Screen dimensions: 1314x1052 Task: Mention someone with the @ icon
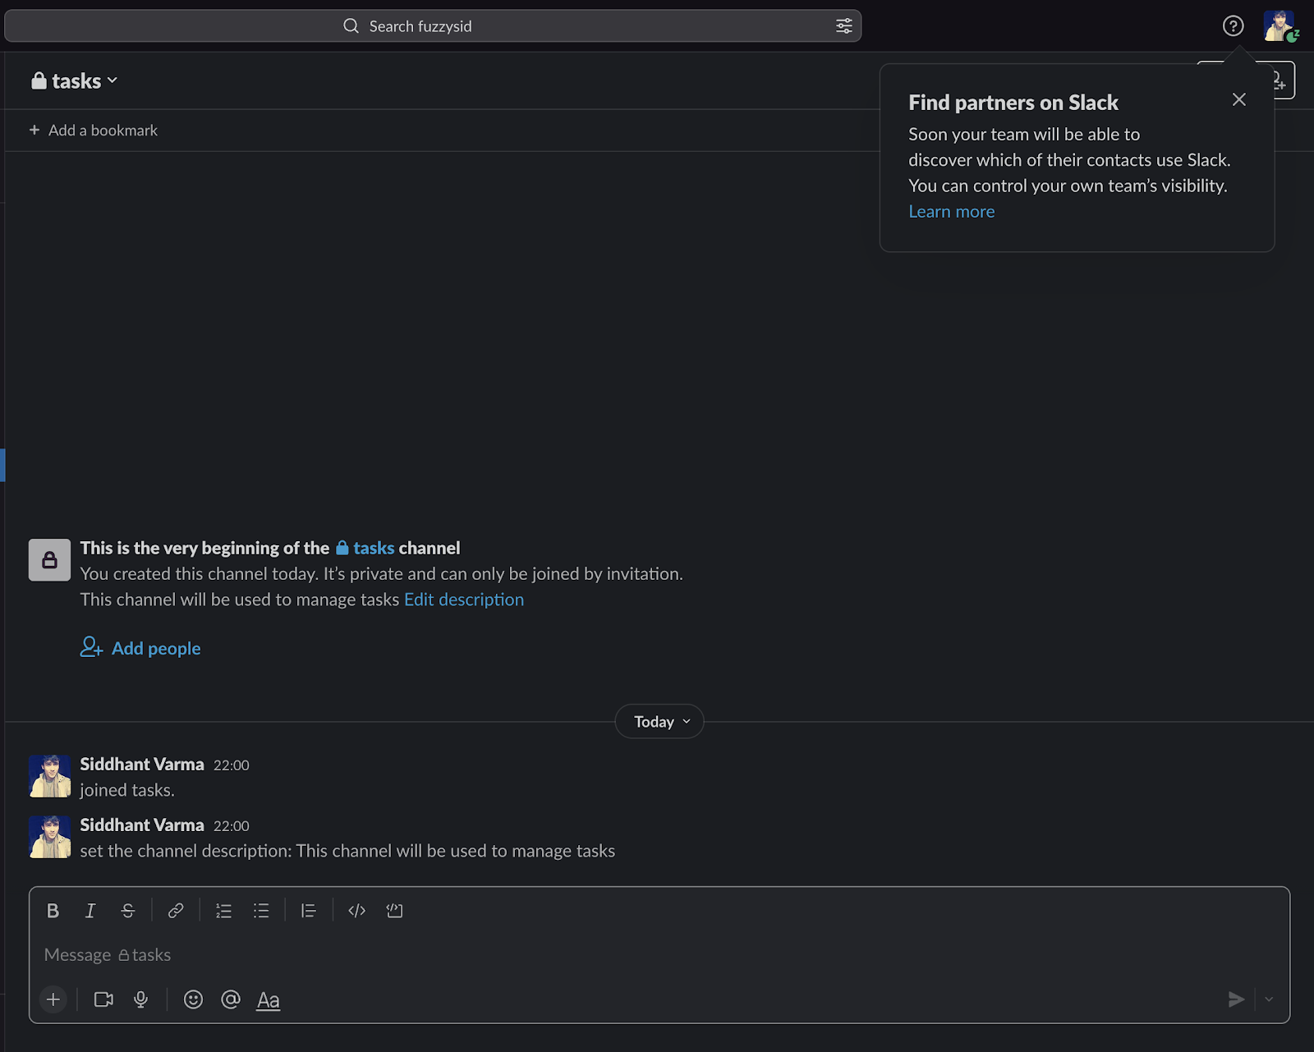[231, 999]
